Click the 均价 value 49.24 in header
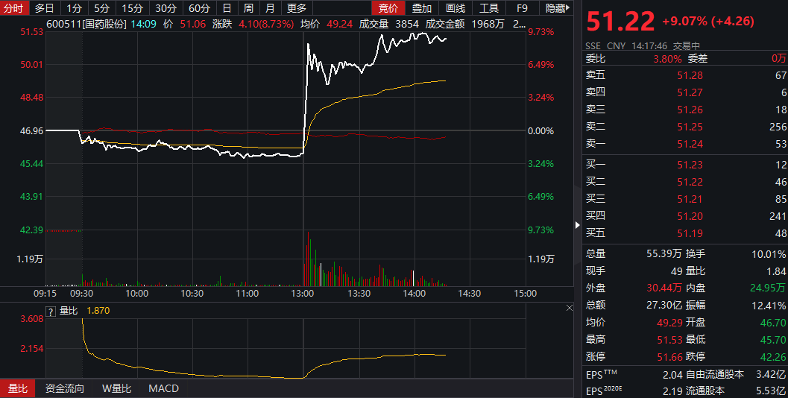The height and width of the screenshot is (398, 788). [x=339, y=24]
